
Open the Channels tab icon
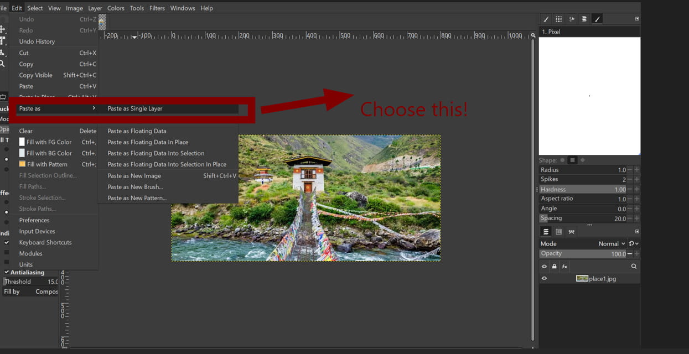pyautogui.click(x=559, y=232)
